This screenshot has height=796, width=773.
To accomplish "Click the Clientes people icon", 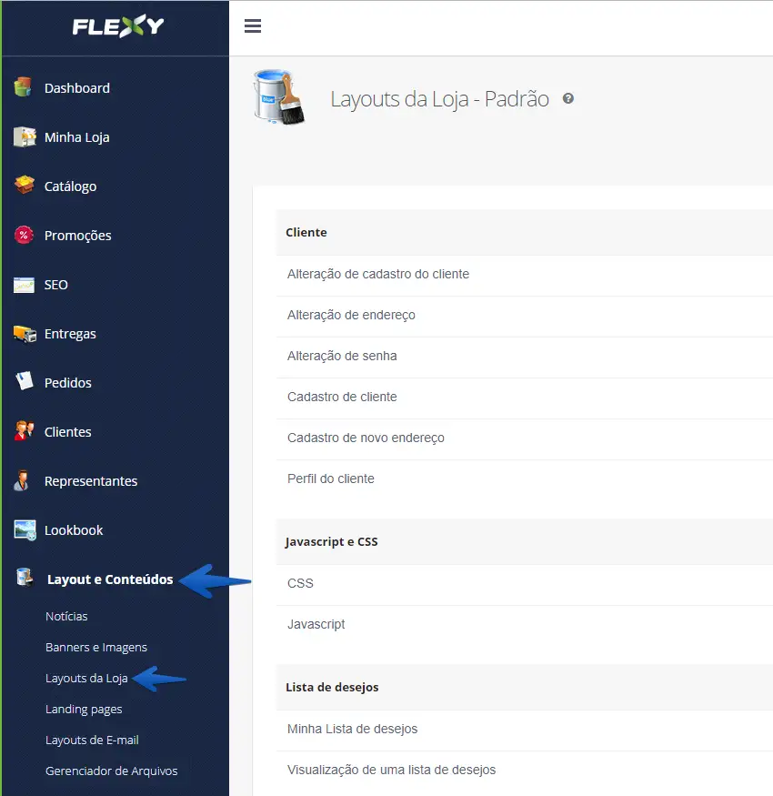I will (24, 431).
